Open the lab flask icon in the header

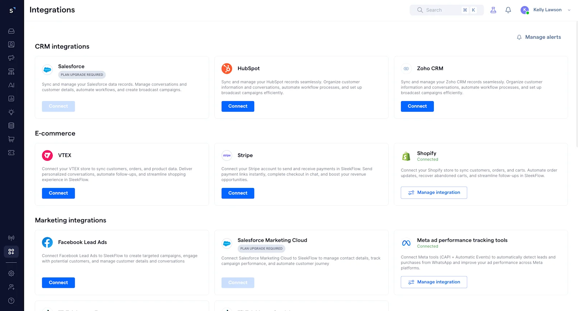pyautogui.click(x=493, y=10)
